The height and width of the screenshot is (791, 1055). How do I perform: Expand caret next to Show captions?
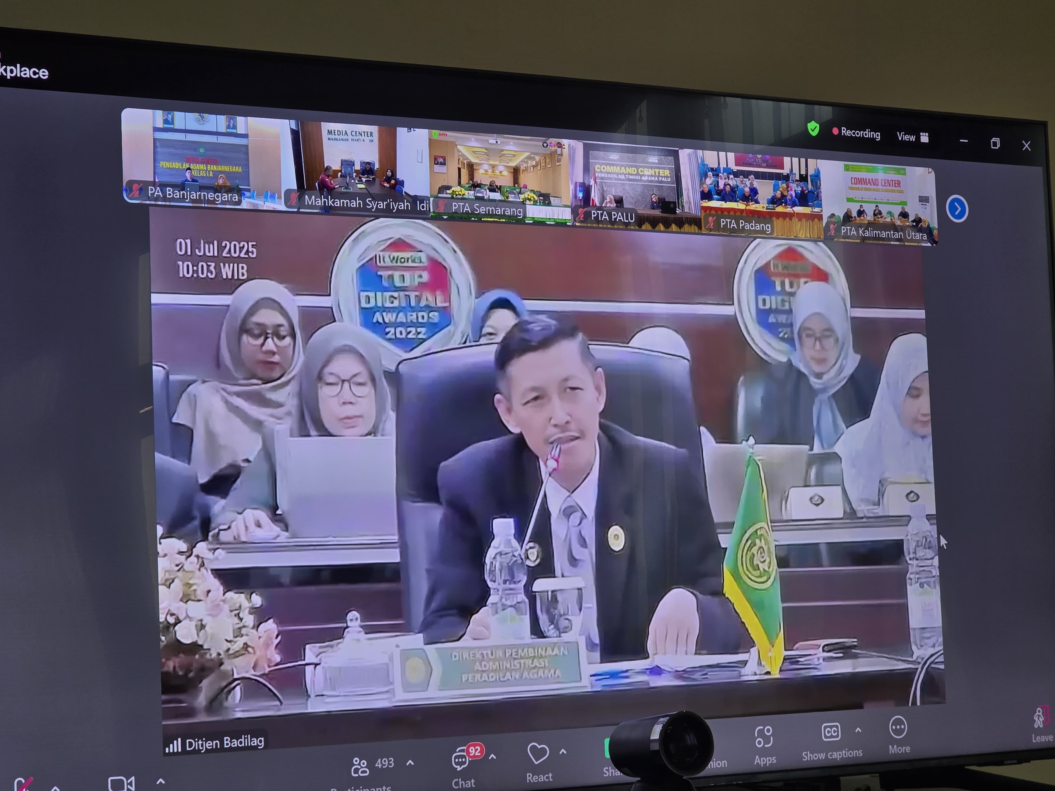(858, 730)
